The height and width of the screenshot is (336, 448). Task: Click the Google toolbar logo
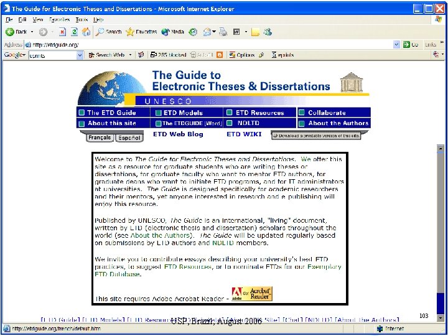click(13, 55)
